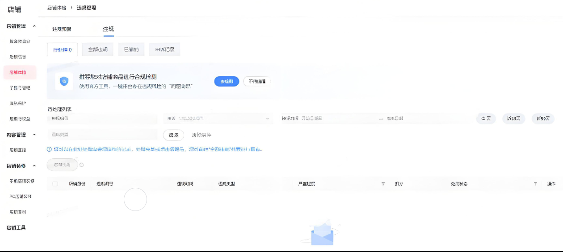Click the 清除条件 link
Screen dimensions: 563x252
coord(202,135)
